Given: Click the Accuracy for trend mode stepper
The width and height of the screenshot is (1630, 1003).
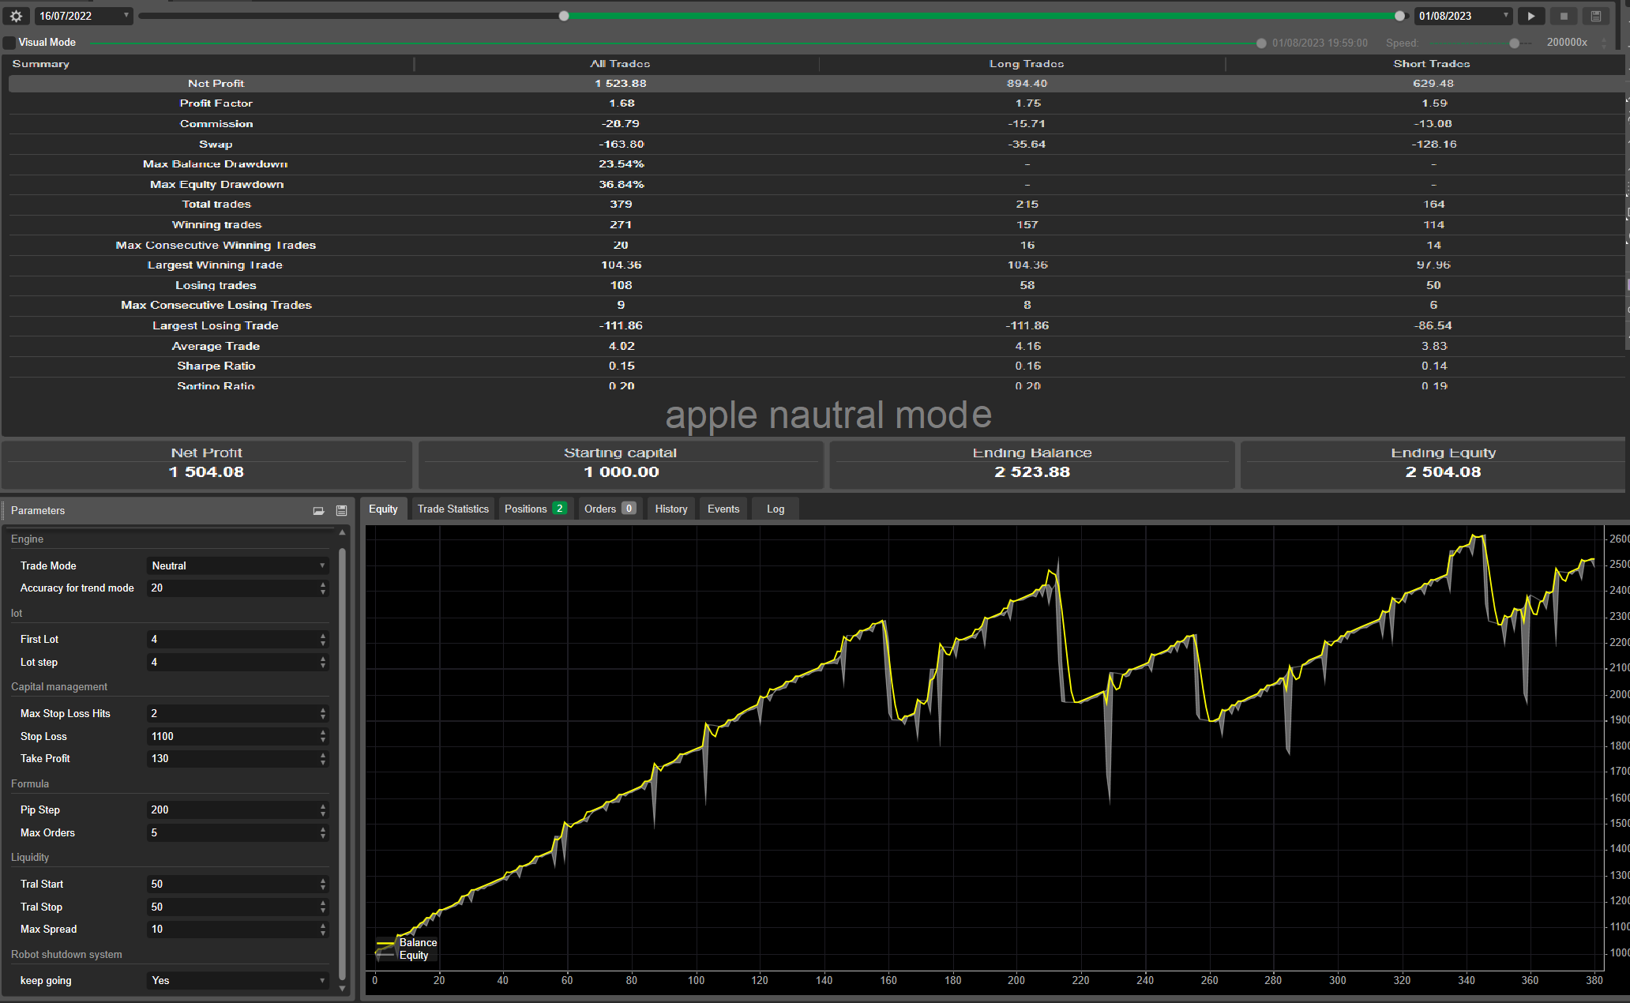Looking at the screenshot, I should coord(323,588).
